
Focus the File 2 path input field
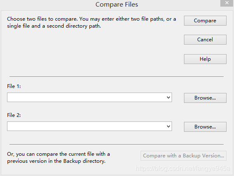click(x=86, y=126)
